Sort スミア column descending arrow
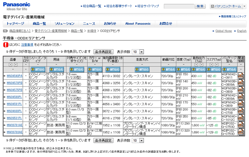The width and height of the screenshot is (249, 157). point(216,65)
